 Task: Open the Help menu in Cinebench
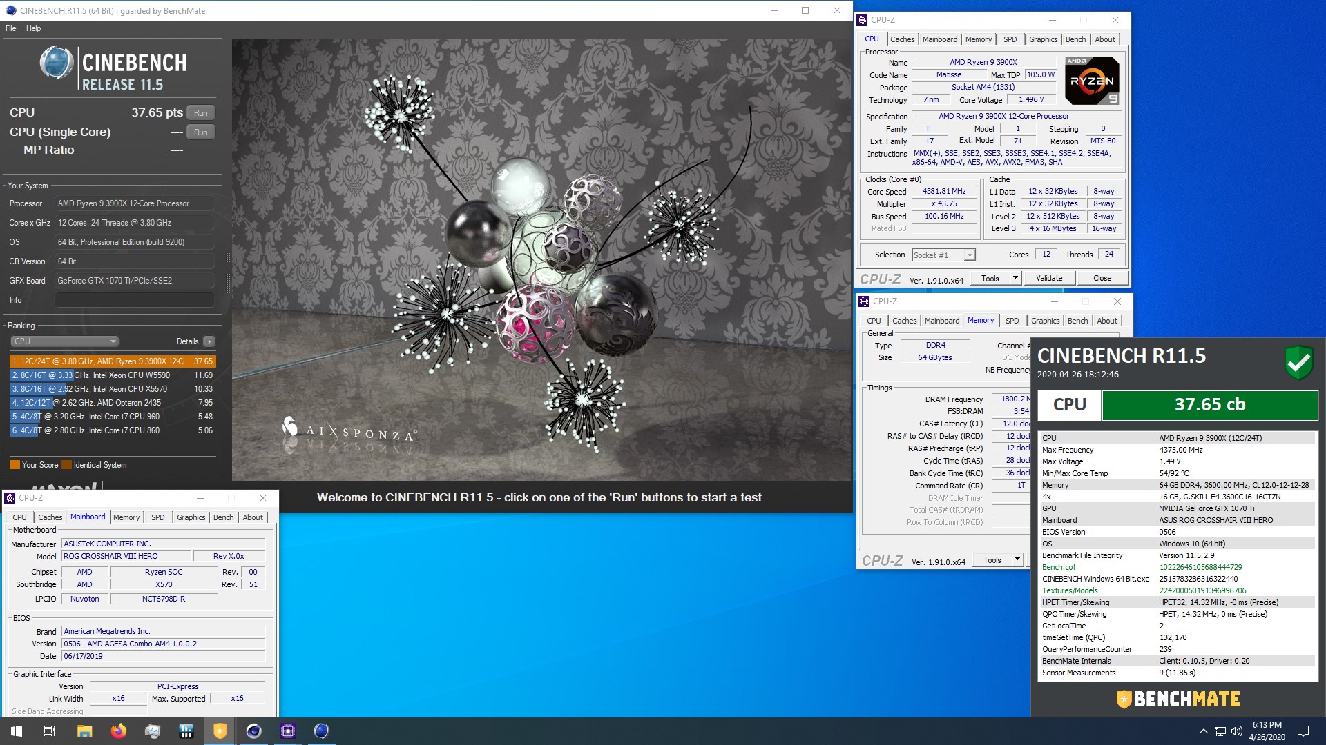33,28
